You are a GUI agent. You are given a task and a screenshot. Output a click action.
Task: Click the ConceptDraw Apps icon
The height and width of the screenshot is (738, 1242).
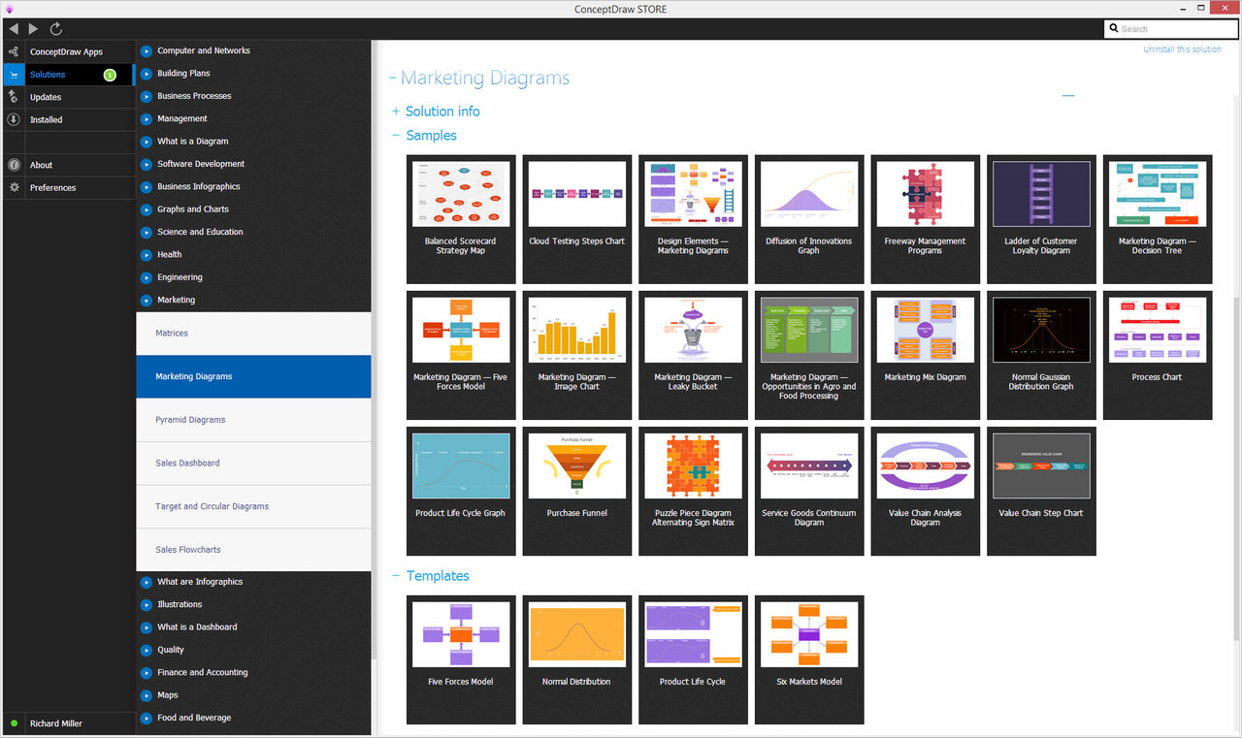coord(14,51)
